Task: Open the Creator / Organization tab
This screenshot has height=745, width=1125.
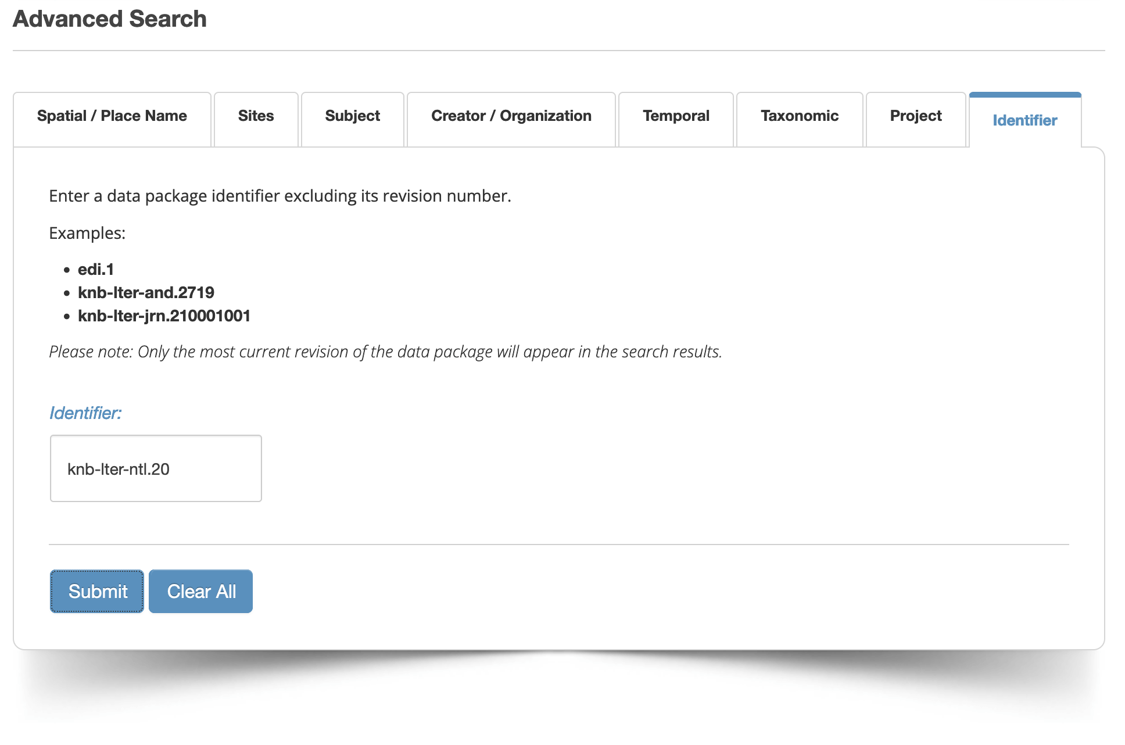Action: (511, 119)
